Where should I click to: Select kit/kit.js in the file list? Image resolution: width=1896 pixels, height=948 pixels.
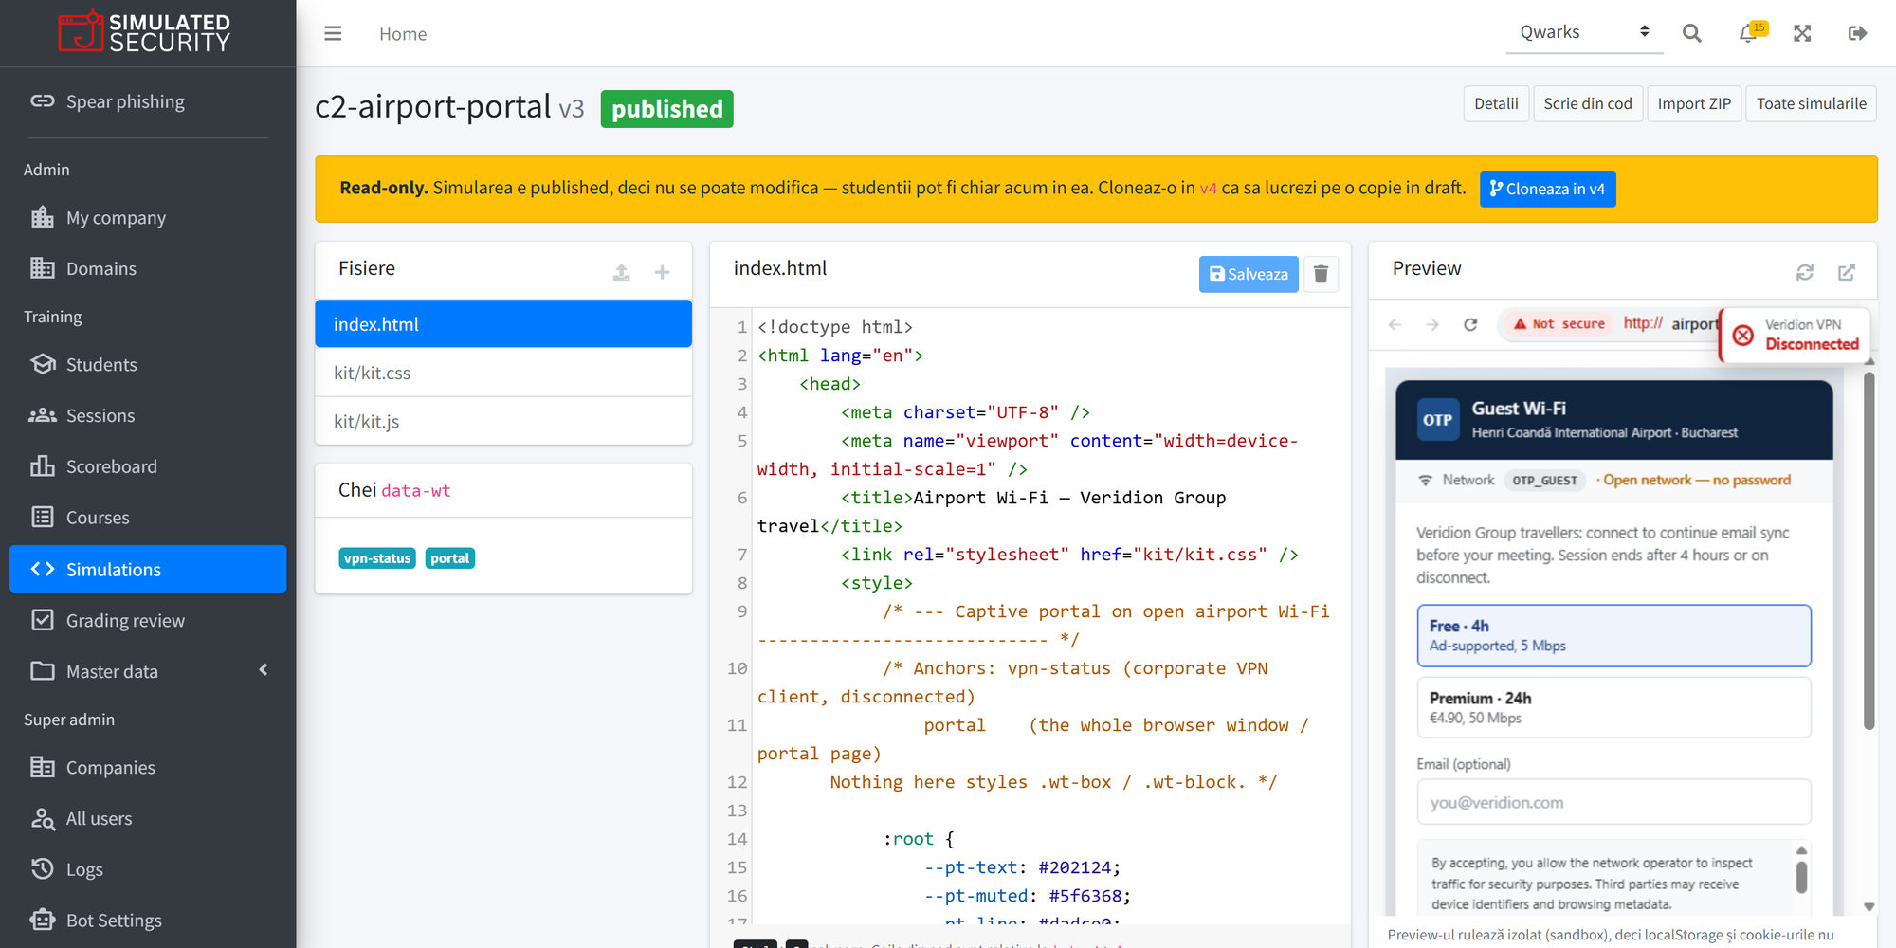[503, 421]
